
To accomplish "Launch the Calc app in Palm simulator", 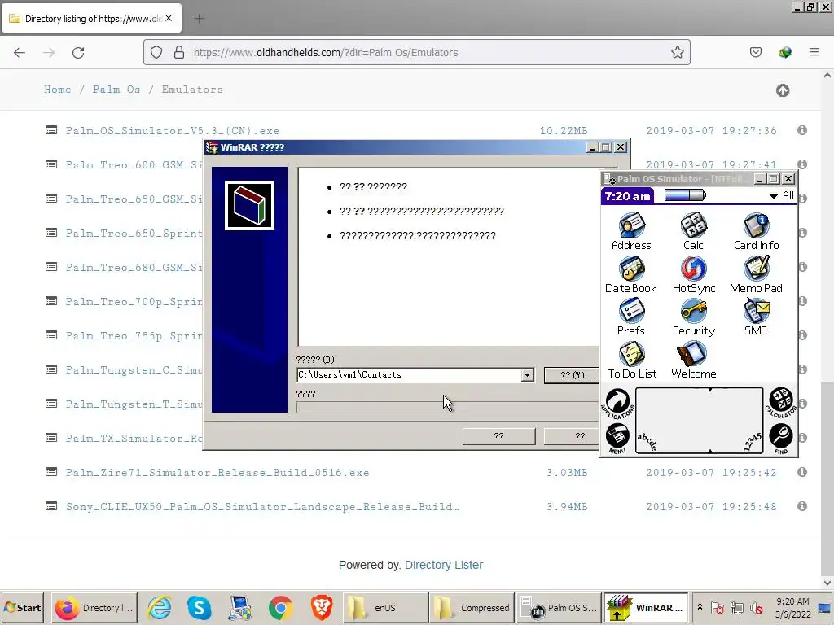I will [693, 231].
